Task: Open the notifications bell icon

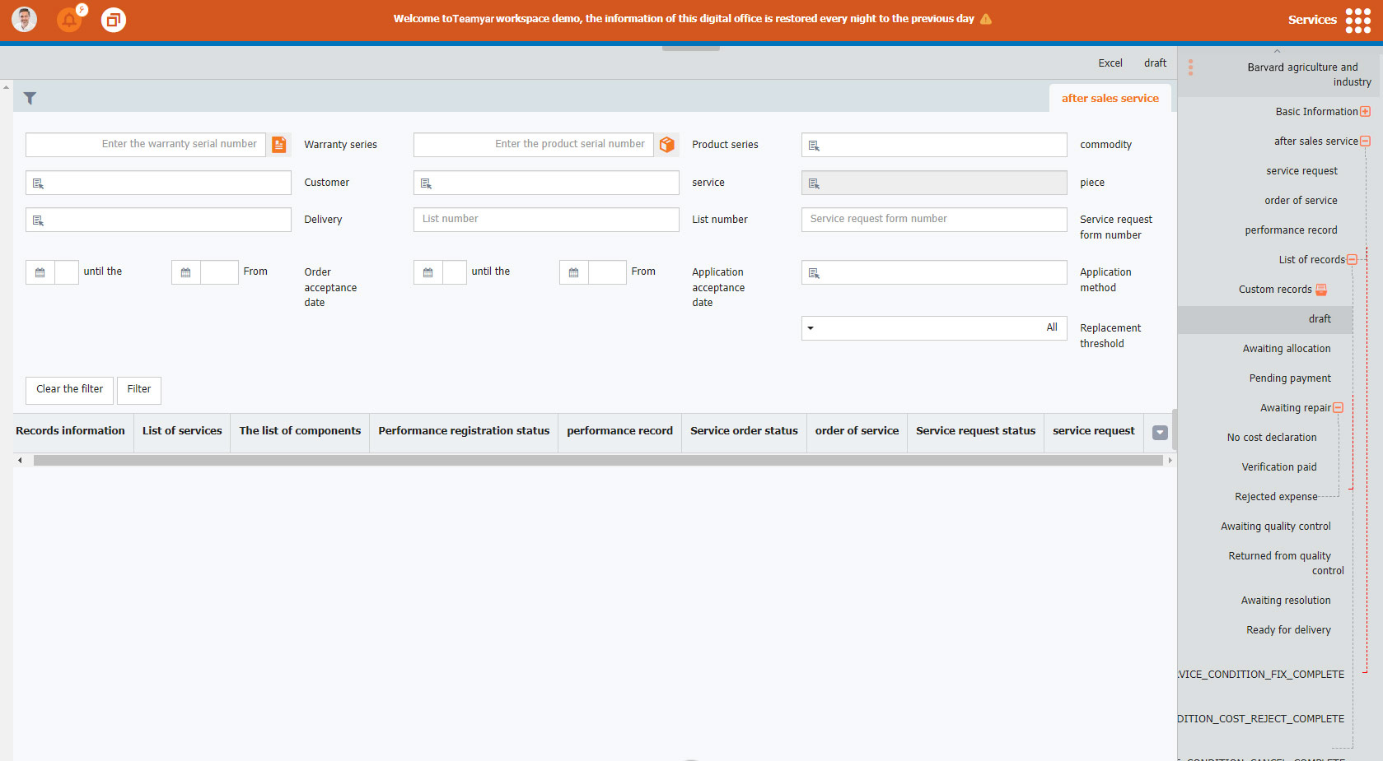Action: coord(69,19)
